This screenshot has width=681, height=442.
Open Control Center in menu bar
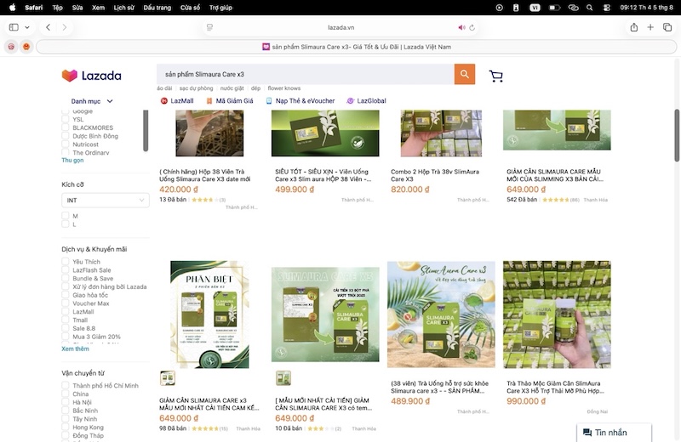(x=607, y=8)
